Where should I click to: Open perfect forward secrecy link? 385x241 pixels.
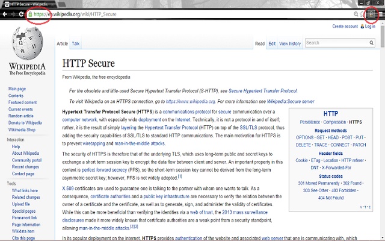104,170
